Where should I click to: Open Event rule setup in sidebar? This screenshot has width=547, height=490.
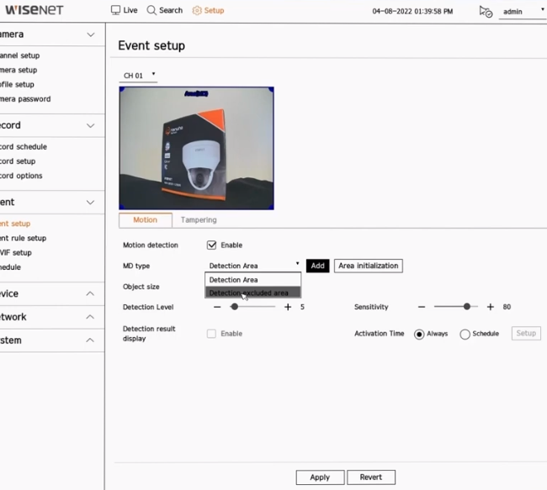click(x=24, y=238)
